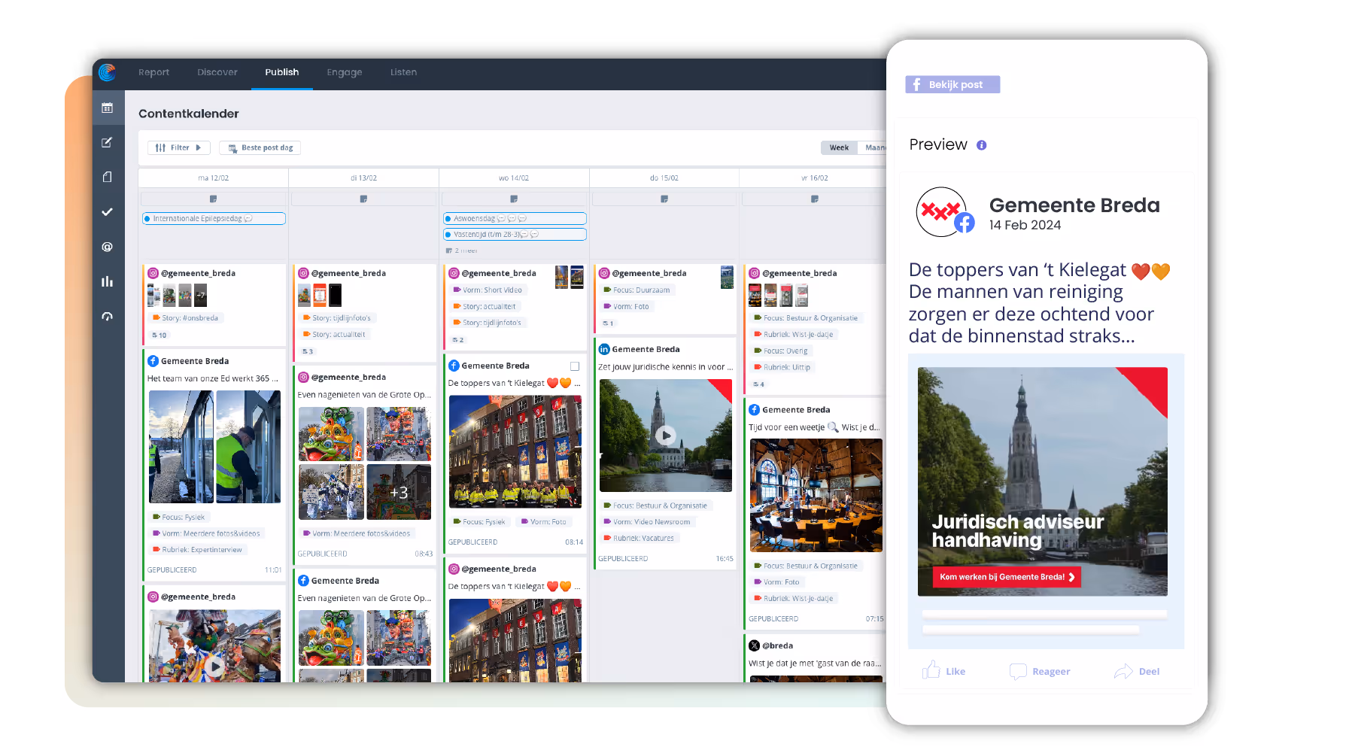1355x753 pixels.
Task: Click the X icon on the @breda post
Action: (754, 645)
